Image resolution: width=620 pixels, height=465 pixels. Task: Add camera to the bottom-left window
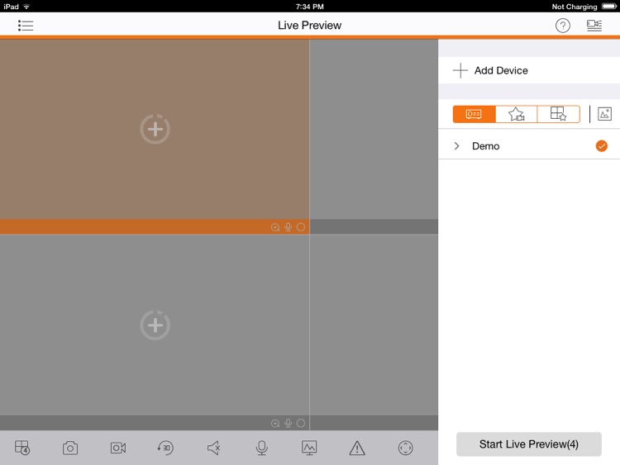[x=155, y=325]
